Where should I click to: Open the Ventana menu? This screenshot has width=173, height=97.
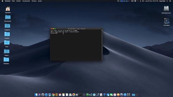(x=34, y=1)
